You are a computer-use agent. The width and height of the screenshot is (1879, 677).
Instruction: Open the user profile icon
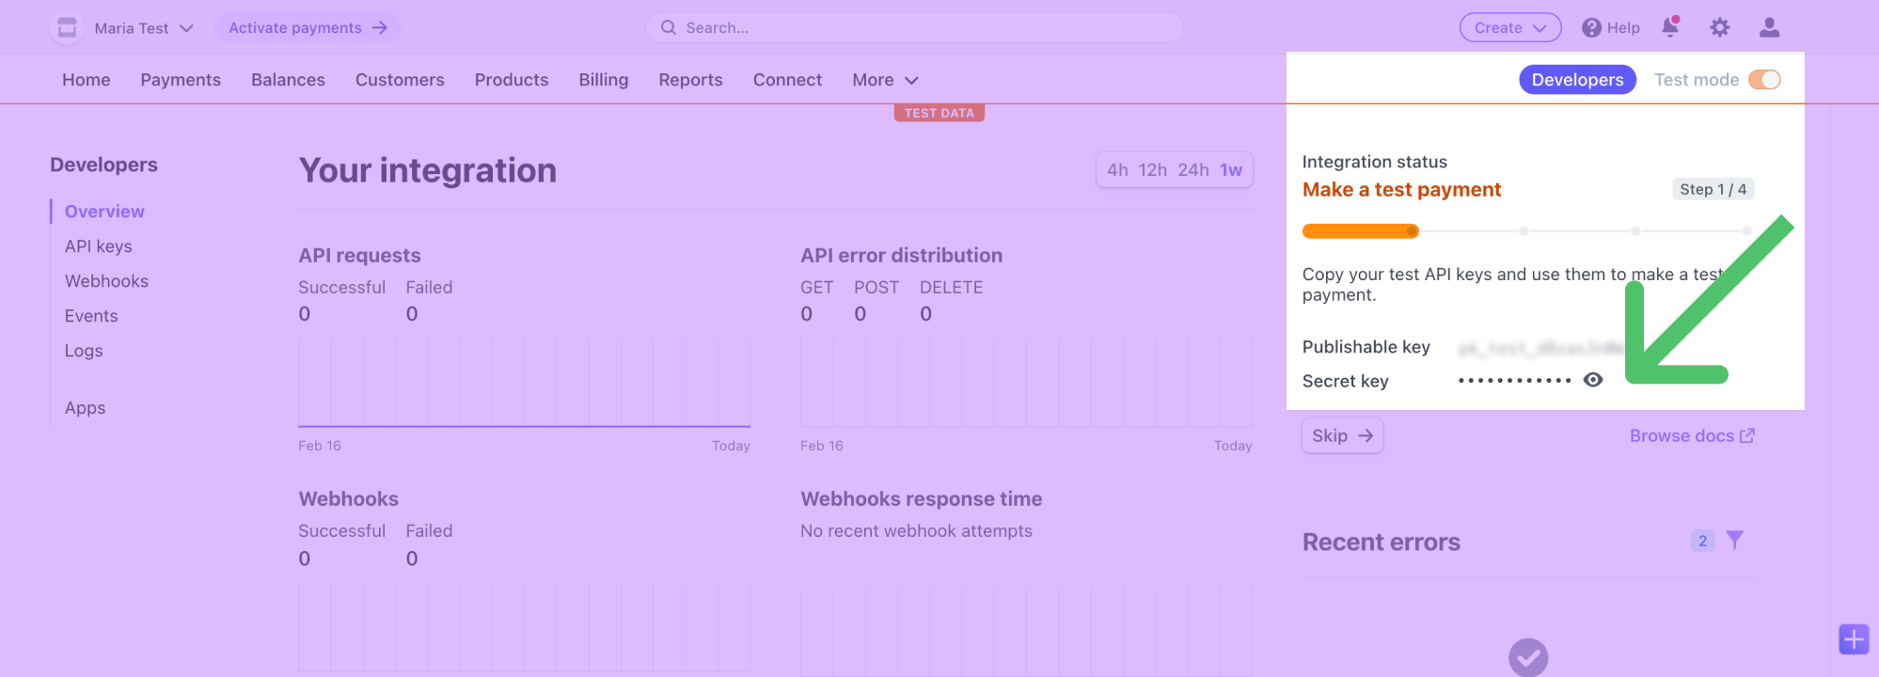[x=1769, y=28]
